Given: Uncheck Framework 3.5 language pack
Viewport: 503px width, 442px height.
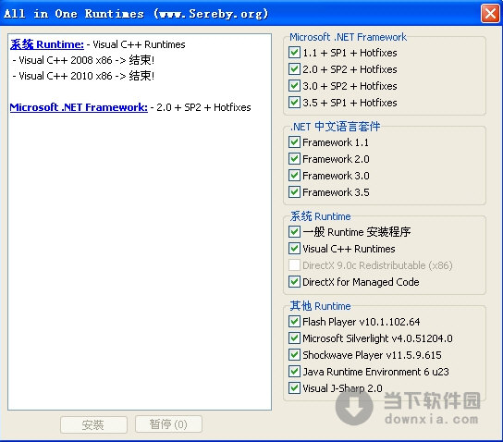Looking at the screenshot, I should [x=294, y=192].
